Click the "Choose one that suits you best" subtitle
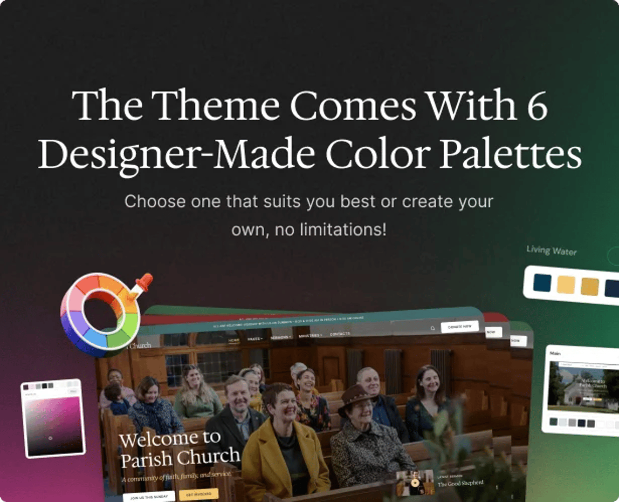The height and width of the screenshot is (502, 619). click(x=249, y=202)
